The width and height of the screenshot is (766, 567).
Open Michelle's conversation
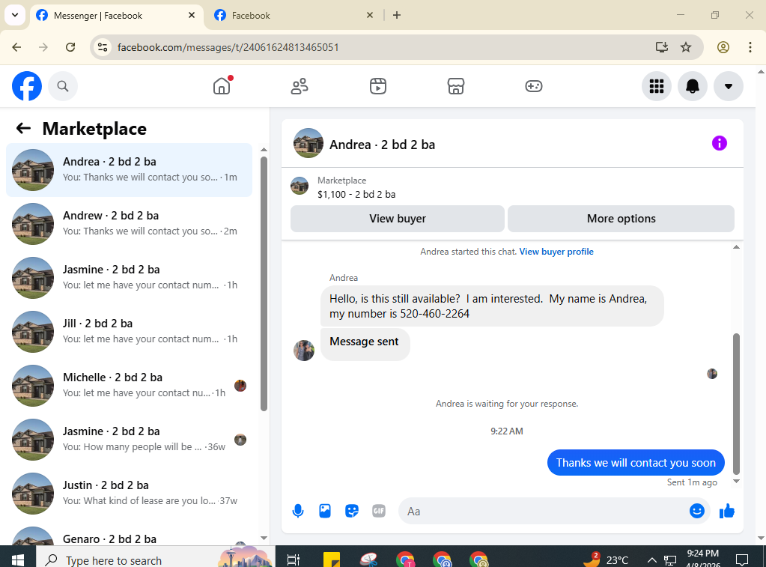(129, 385)
